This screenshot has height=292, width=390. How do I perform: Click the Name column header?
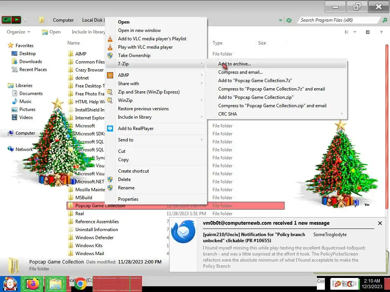74,43
